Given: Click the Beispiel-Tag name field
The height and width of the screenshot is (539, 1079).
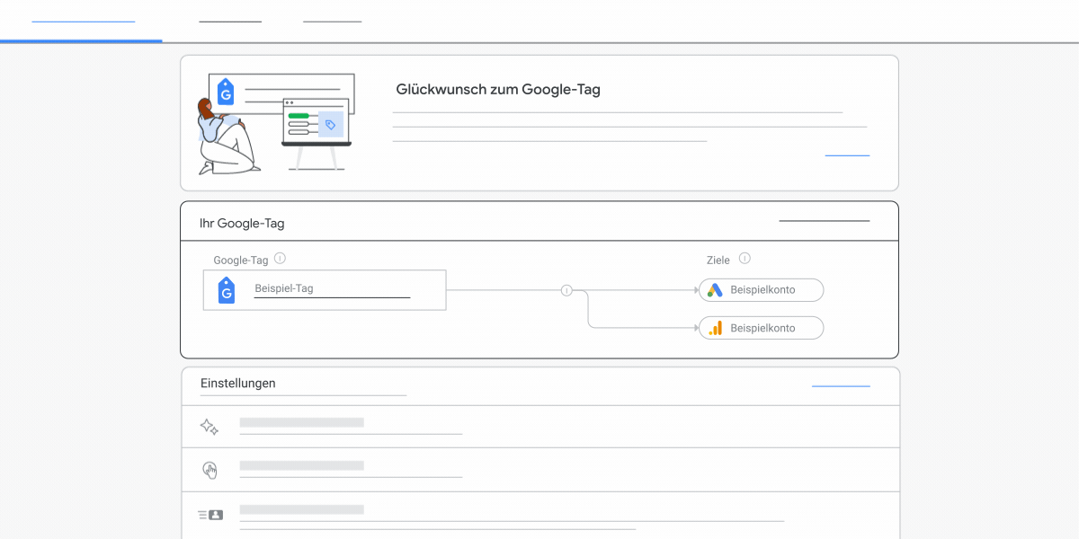Looking at the screenshot, I should pos(332,287).
